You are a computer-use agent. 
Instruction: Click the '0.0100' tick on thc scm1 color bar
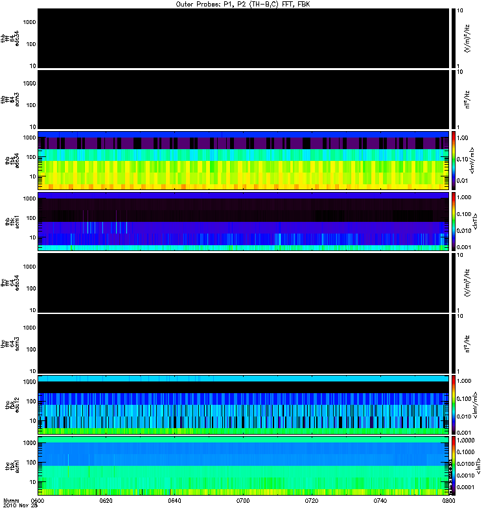coord(465,464)
